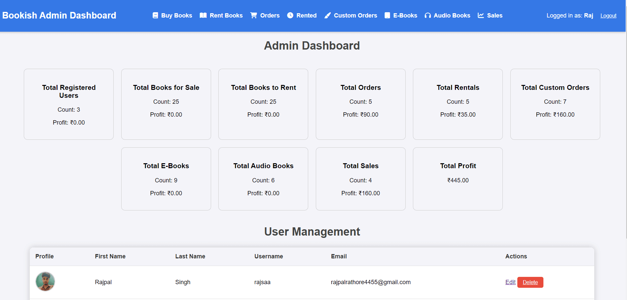Viewport: 627px width, 300px height.
Task: Edit the user Rajpal Singh
Action: 510,282
